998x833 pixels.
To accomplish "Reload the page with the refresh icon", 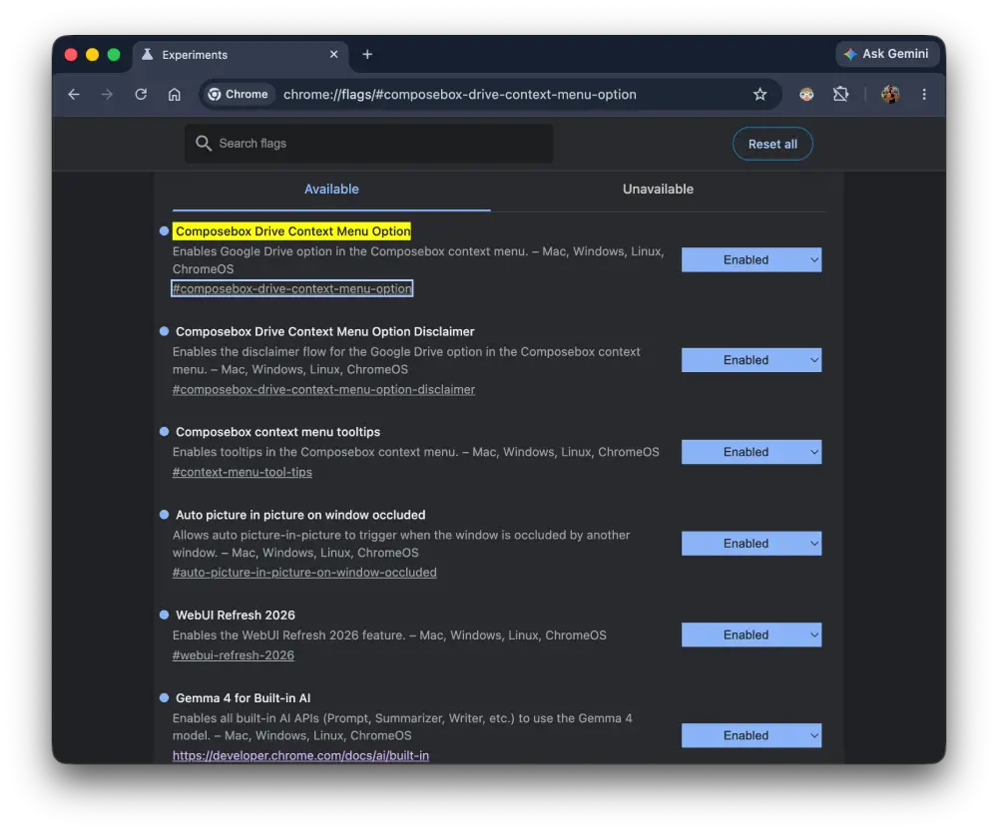I will (x=141, y=94).
